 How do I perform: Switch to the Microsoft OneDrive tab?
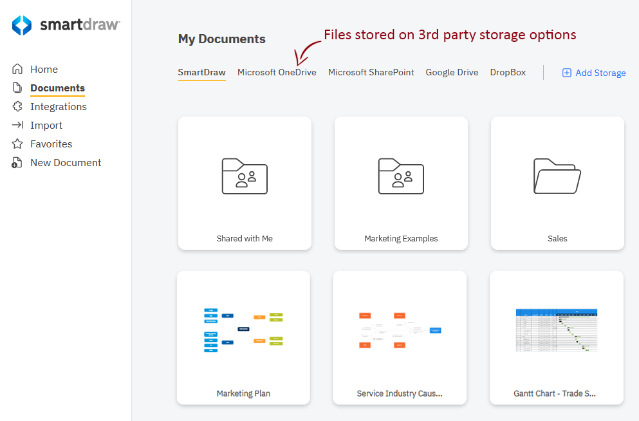[x=277, y=73]
